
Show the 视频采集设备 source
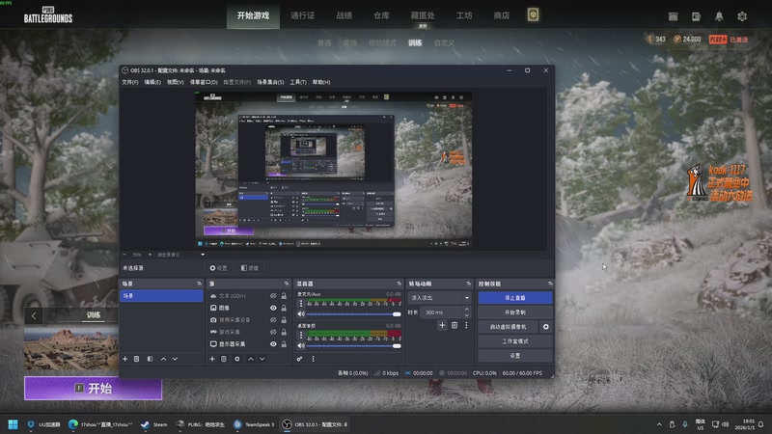click(x=273, y=320)
